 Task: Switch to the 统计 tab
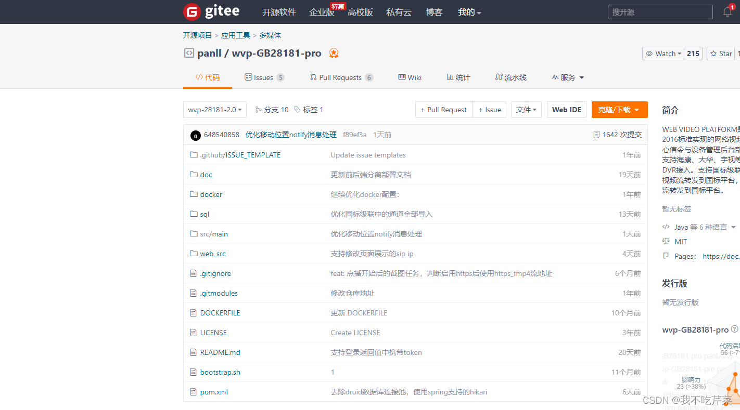[458, 77]
